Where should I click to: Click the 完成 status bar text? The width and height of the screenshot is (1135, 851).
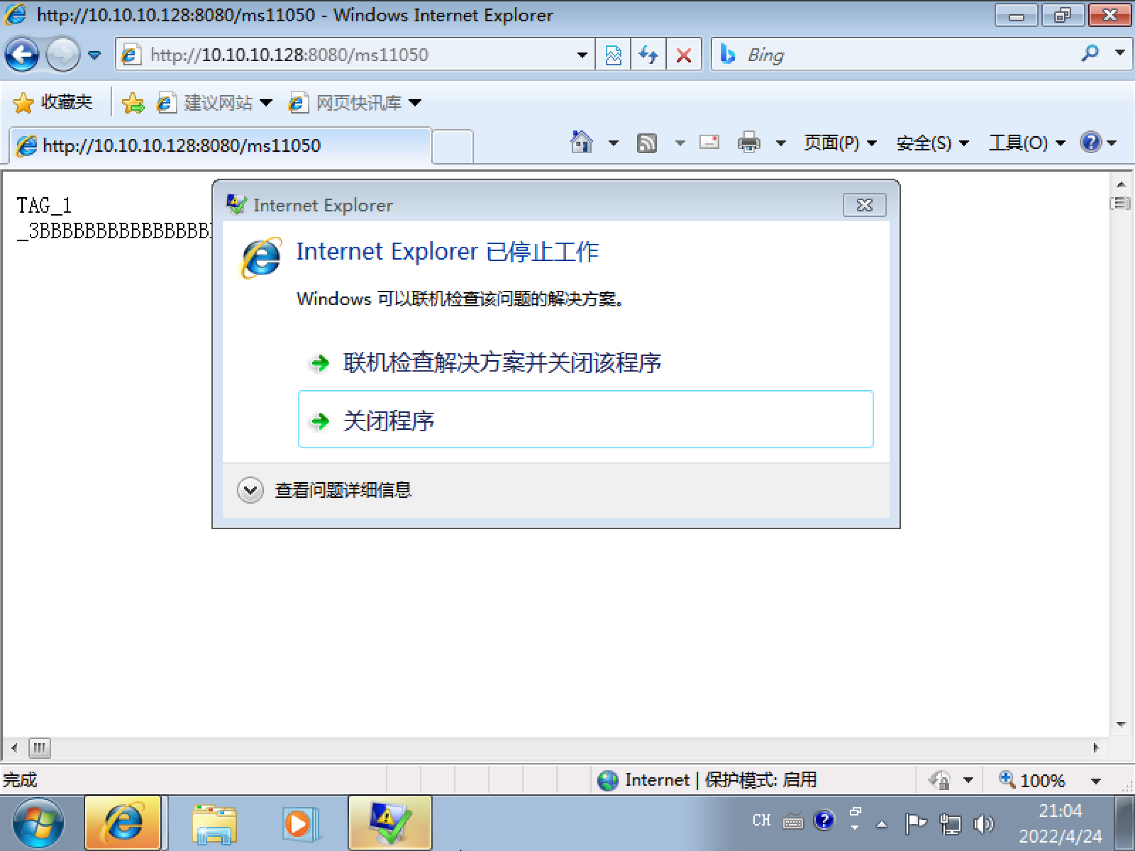tap(20, 780)
